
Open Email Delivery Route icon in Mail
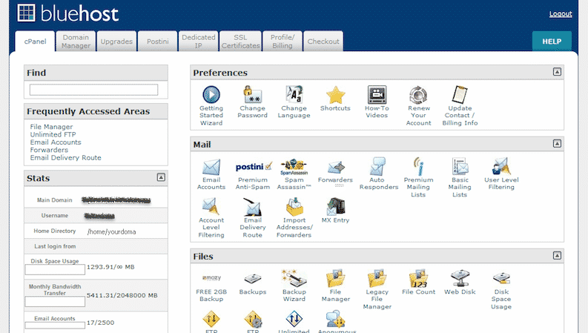pos(252,207)
